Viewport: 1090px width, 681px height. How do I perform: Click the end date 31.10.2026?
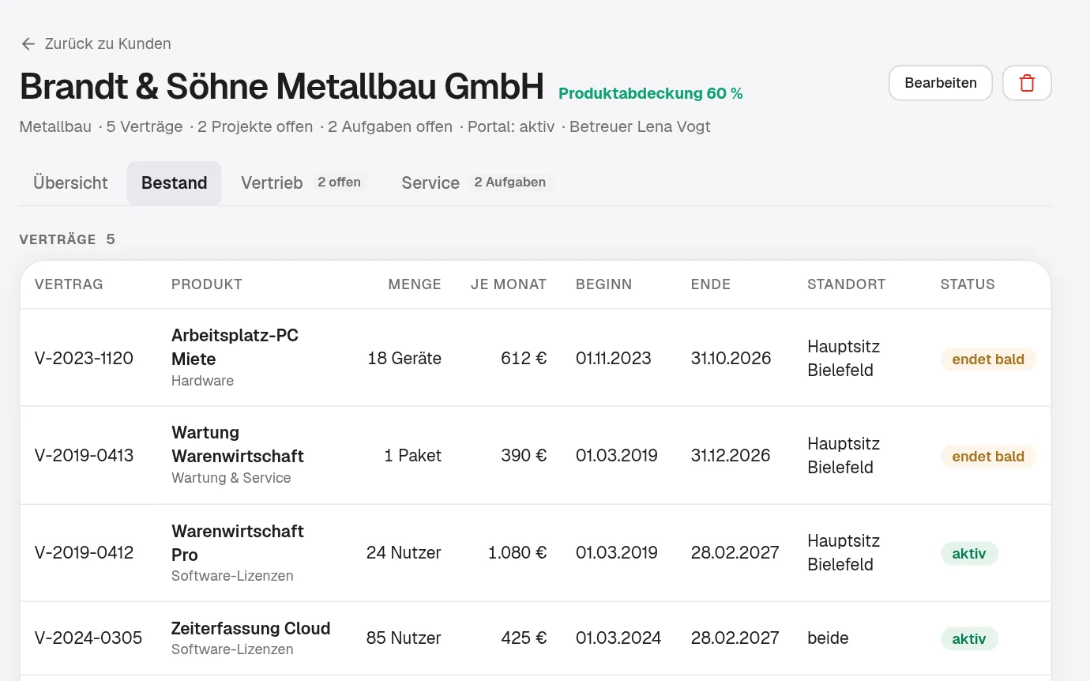pyautogui.click(x=731, y=358)
